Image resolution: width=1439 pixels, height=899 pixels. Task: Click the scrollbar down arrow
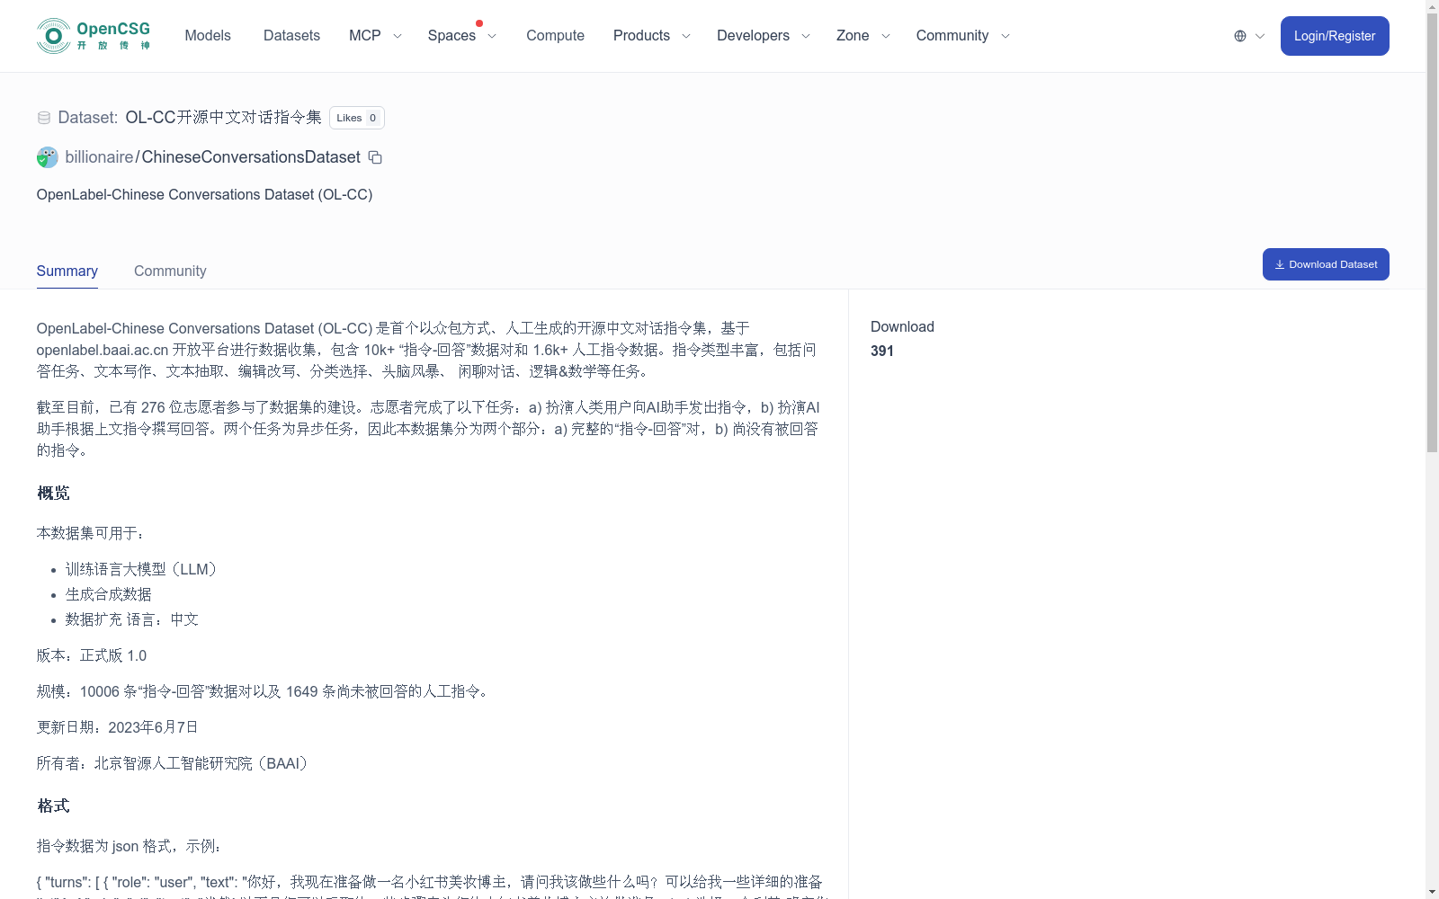1432,892
